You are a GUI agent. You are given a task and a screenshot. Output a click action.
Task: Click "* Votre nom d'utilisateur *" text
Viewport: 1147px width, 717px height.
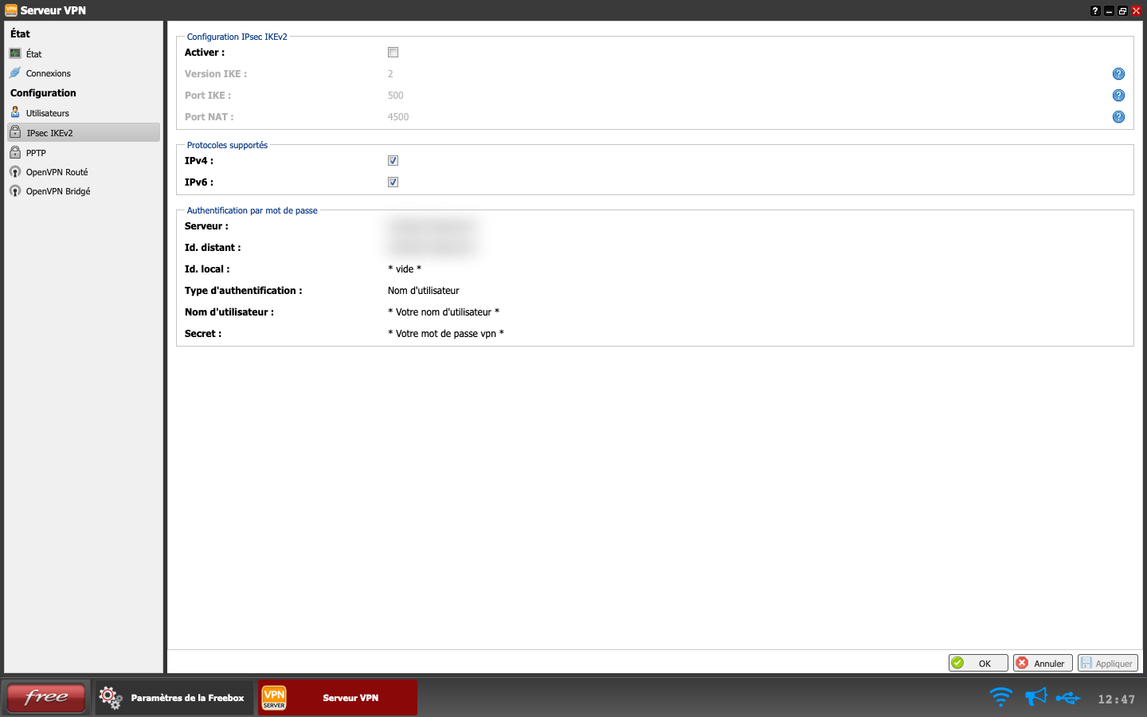point(444,312)
